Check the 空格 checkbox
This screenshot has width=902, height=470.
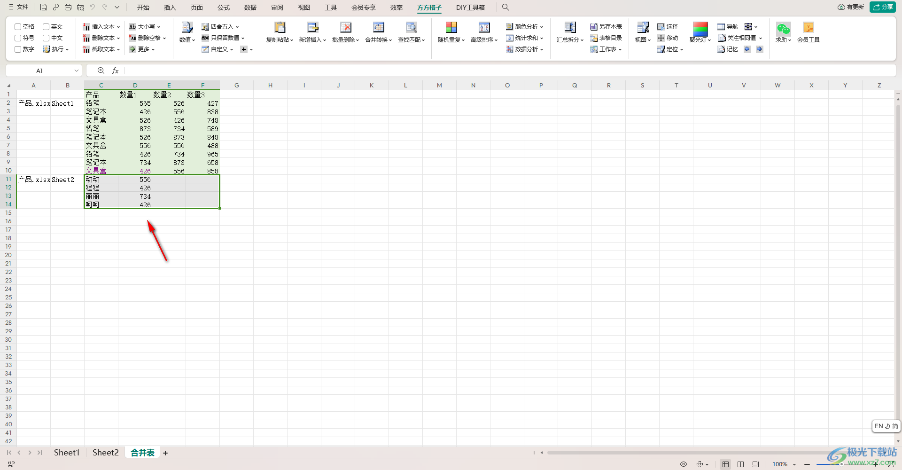pyautogui.click(x=18, y=27)
